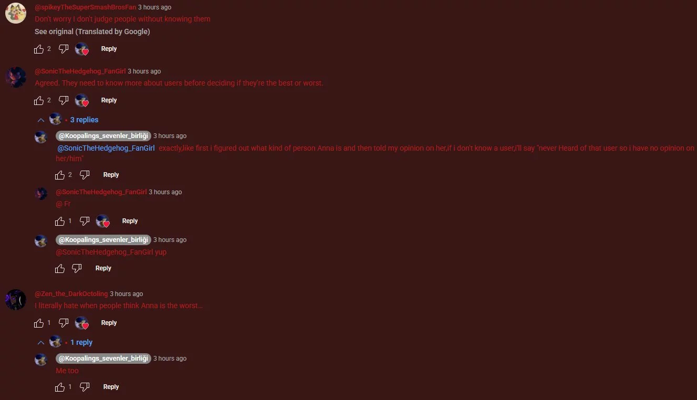The width and height of the screenshot is (697, 400).
Task: View creator heart on Zen_the_DarkOctoling's comment
Action: tap(81, 323)
